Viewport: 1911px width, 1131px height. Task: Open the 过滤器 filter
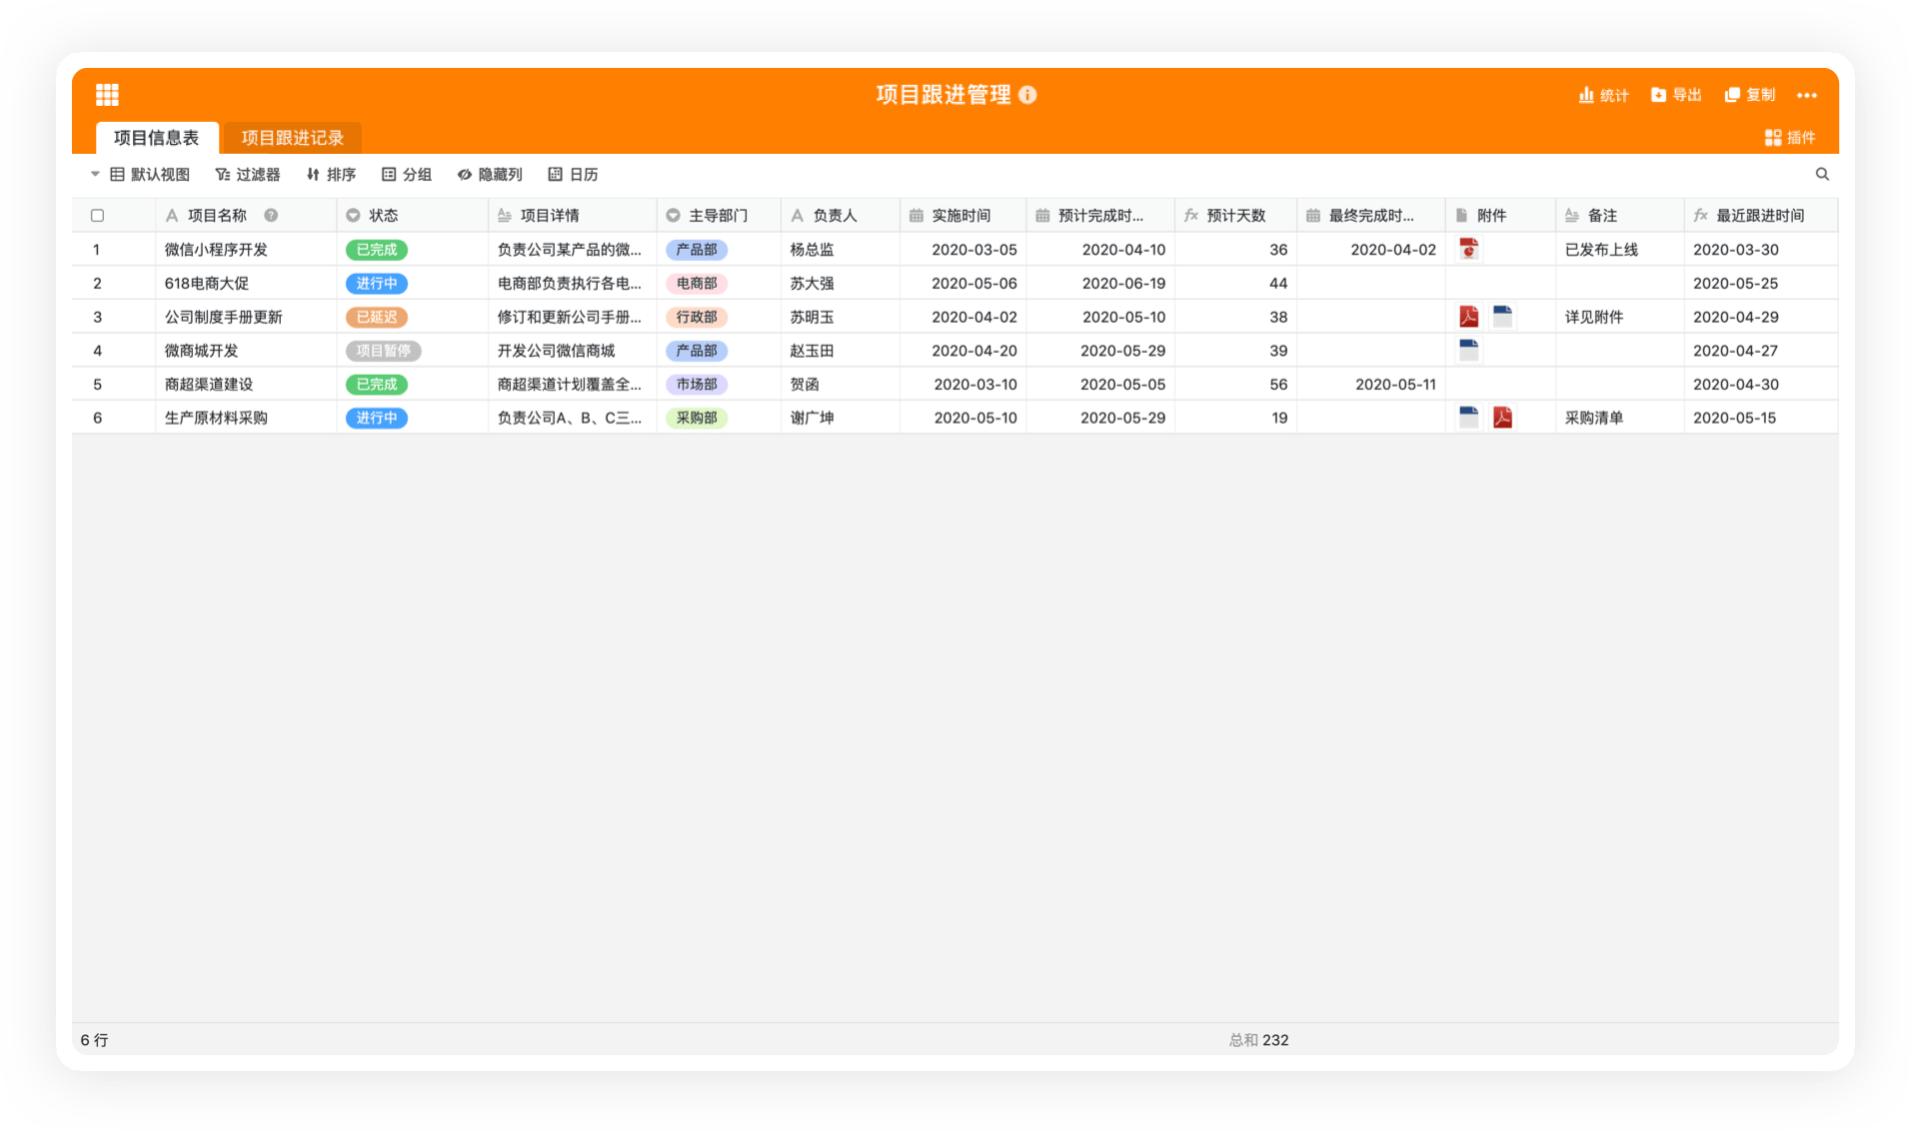point(248,174)
